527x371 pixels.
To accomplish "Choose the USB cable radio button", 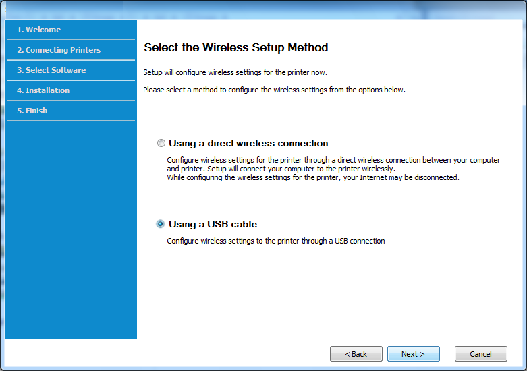I will point(161,224).
